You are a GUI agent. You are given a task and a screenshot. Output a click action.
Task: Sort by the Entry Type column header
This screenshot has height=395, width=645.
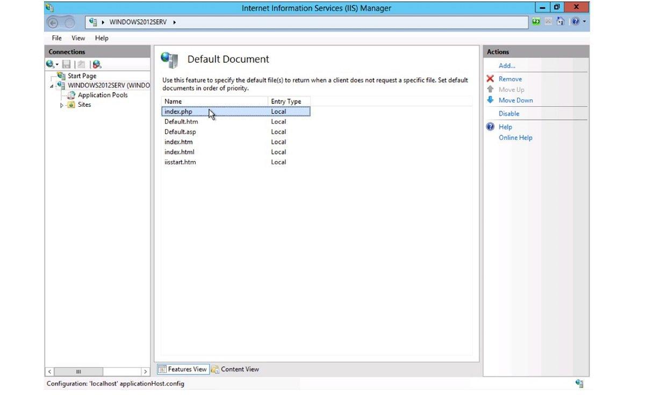289,101
